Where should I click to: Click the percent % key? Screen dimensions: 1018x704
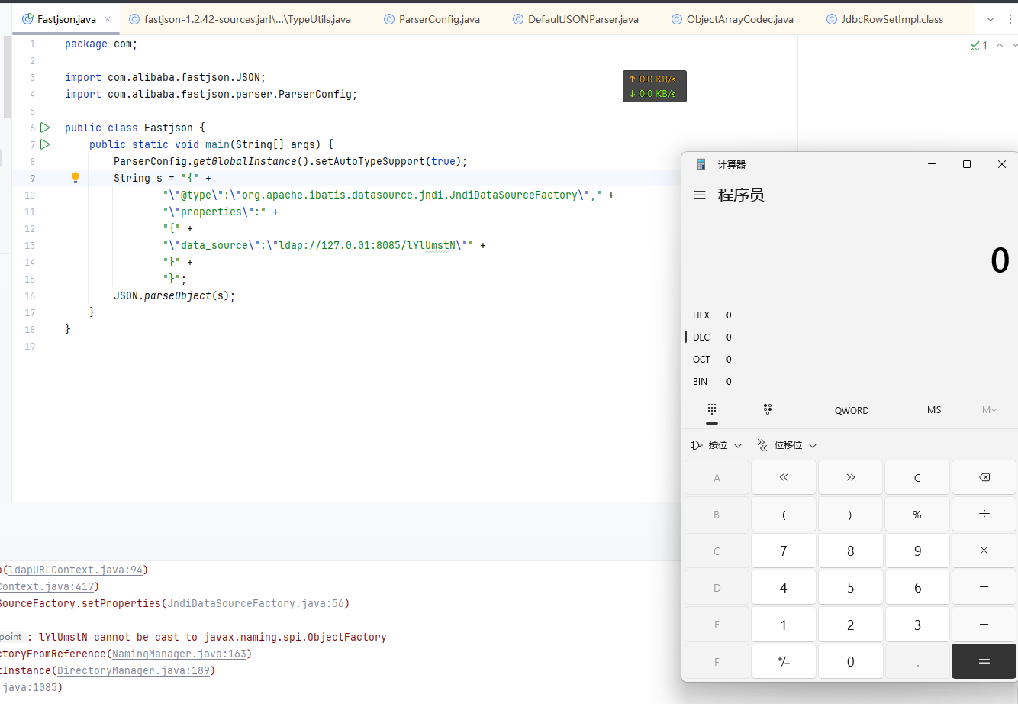point(917,515)
